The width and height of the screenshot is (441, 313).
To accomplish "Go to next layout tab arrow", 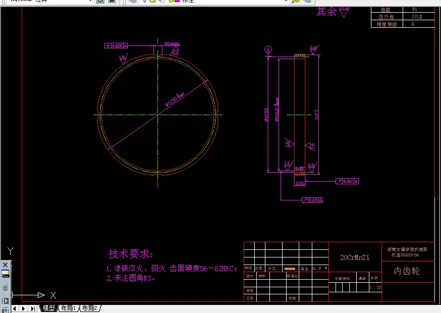I will (x=24, y=308).
